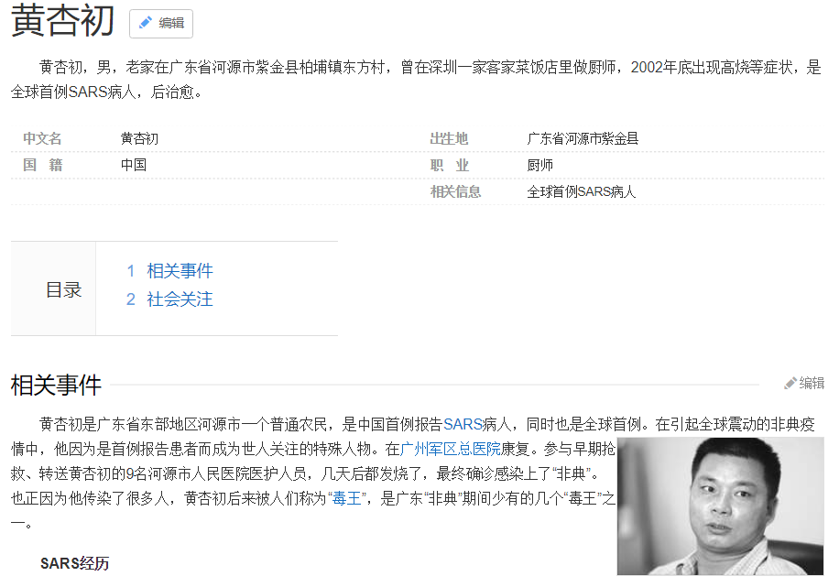Select the nationality value 中国

click(133, 165)
